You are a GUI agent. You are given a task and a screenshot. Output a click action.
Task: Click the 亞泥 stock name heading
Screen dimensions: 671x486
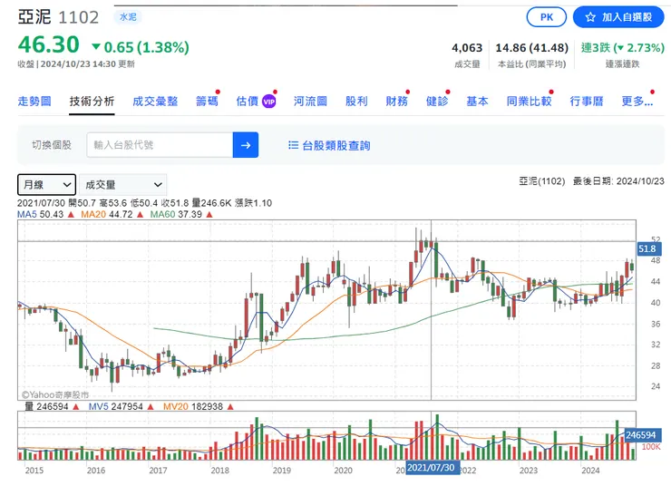coord(34,17)
